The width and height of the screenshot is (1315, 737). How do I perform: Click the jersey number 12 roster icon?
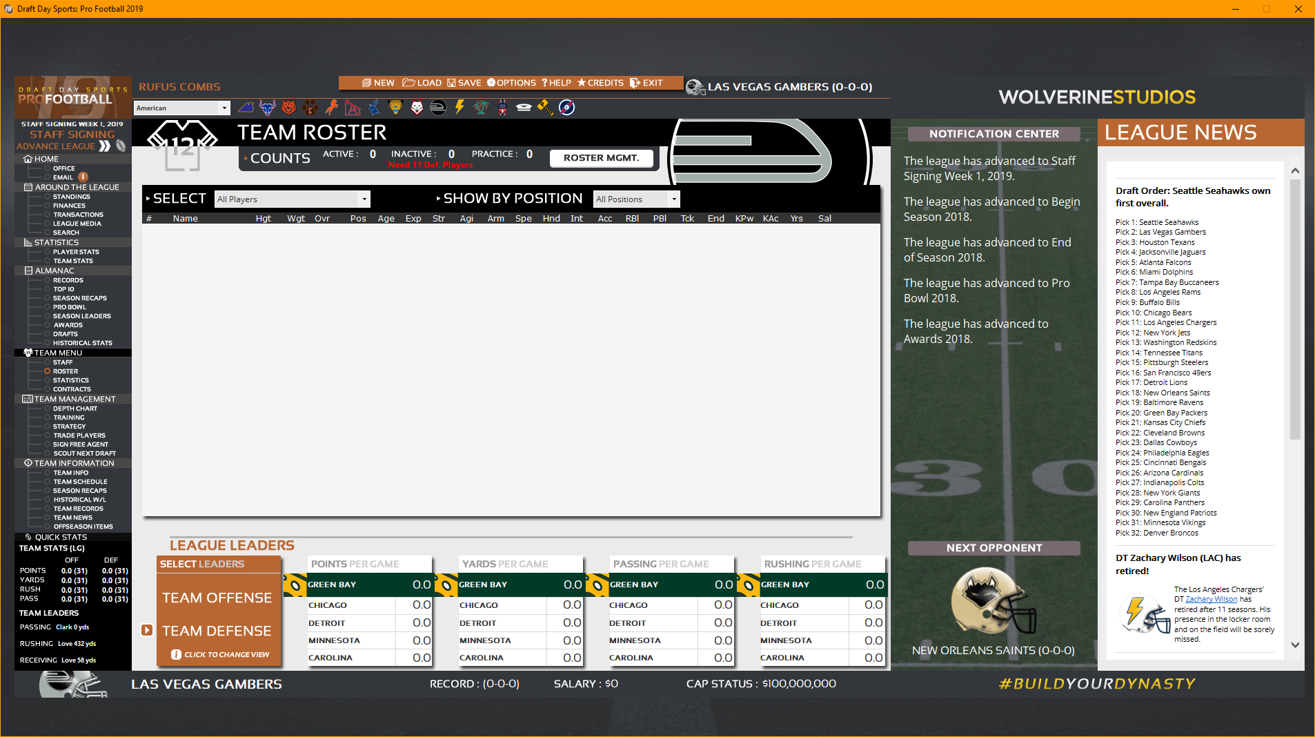182,145
